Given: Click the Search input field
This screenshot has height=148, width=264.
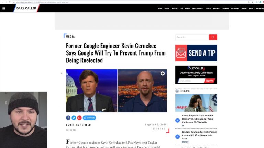Looking at the screenshot, I should [x=192, y=37].
